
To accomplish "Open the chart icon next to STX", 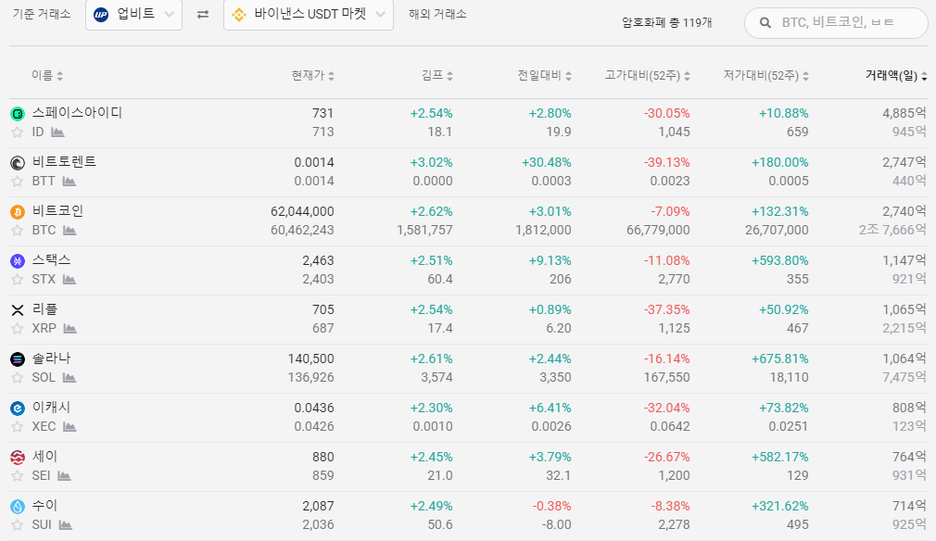I will 70,279.
